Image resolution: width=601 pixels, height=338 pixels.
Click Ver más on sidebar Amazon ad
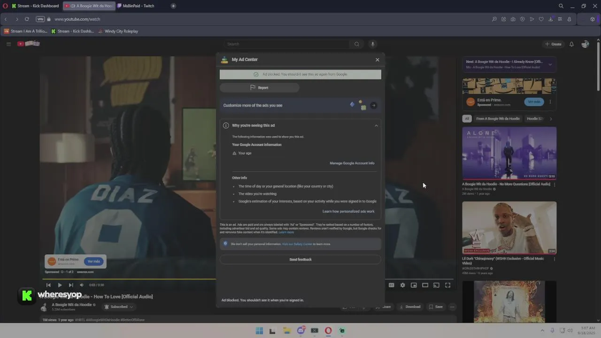click(534, 102)
